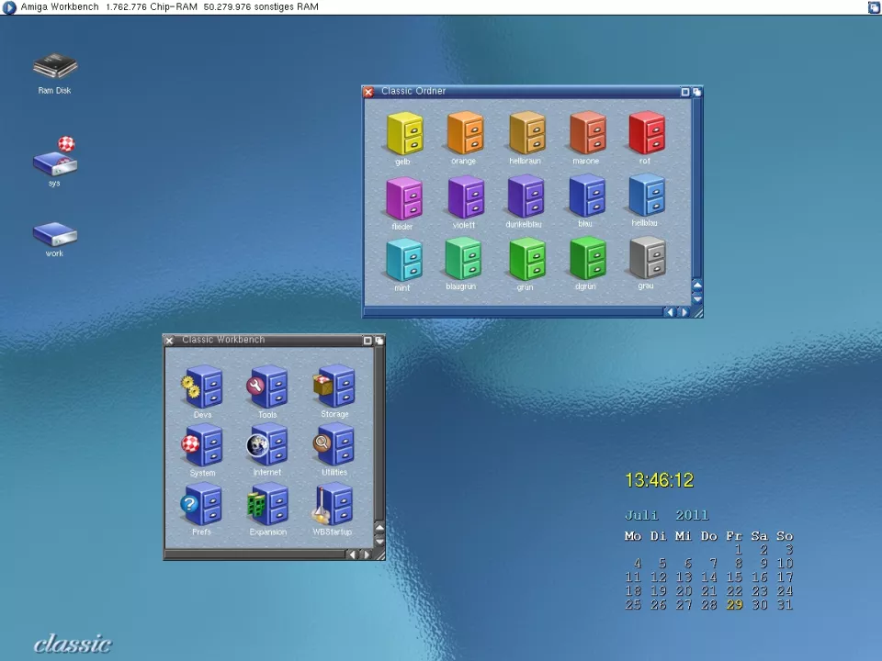This screenshot has height=661, width=882.
Task: Open the Prefs drawer
Action: click(203, 505)
